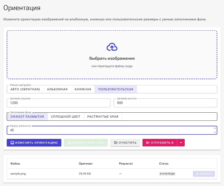Choose 'Эффект размытия' background fill
The width and height of the screenshot is (224, 186).
(27, 117)
